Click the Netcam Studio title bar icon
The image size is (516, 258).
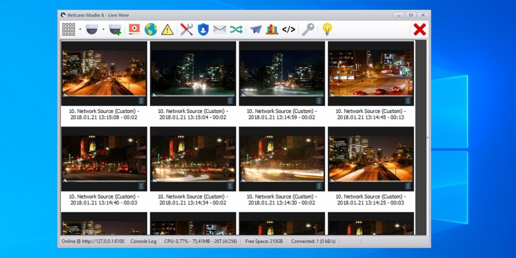(x=63, y=15)
